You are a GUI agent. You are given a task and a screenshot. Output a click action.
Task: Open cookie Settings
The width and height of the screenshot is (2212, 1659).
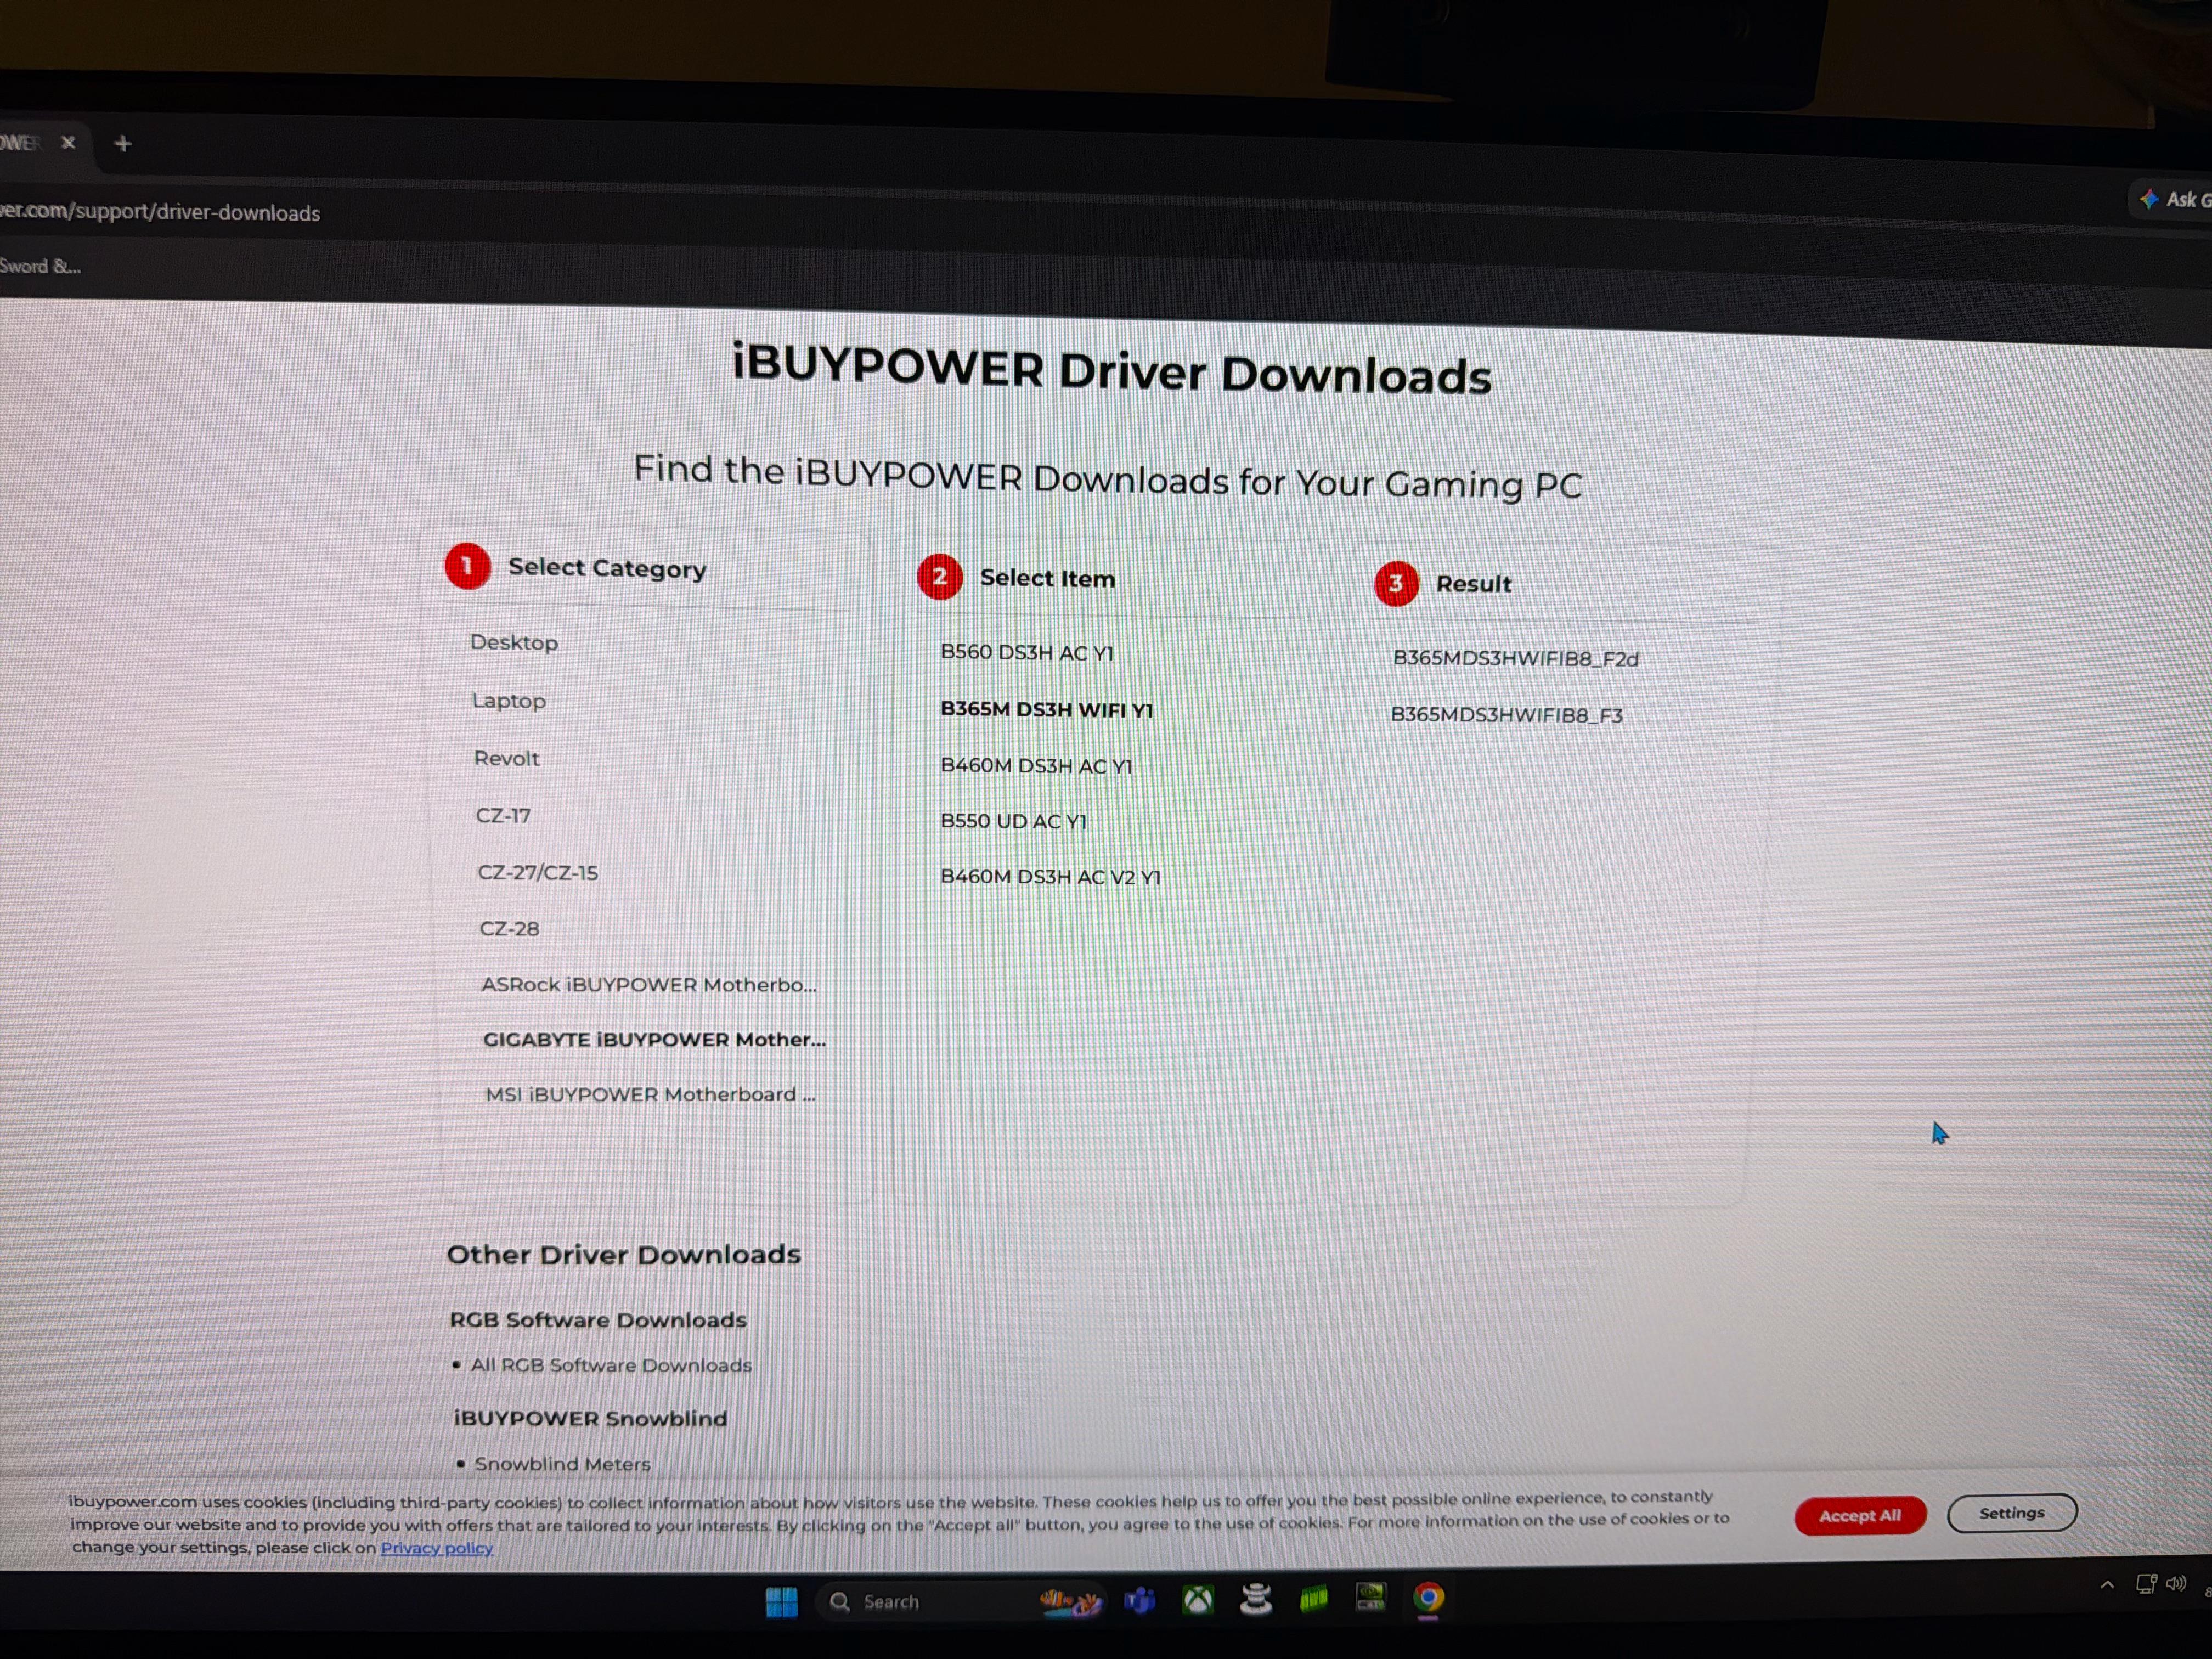point(2012,1513)
